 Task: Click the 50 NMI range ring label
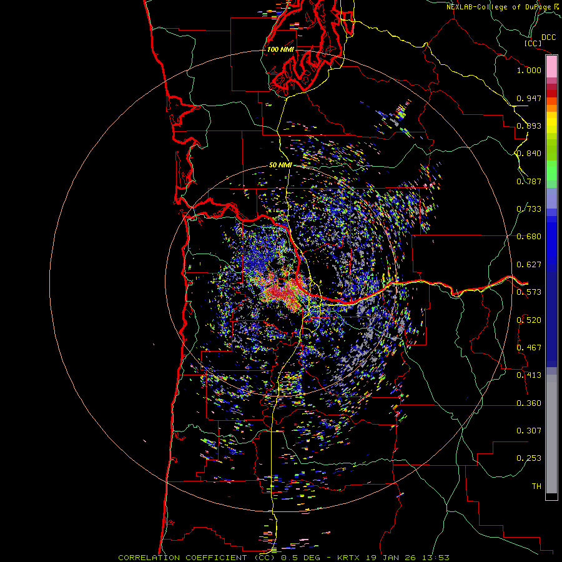coord(280,165)
